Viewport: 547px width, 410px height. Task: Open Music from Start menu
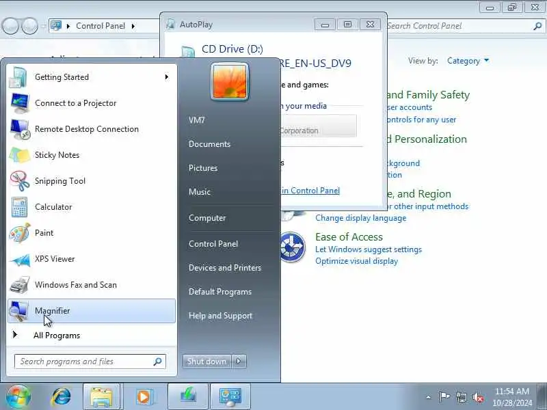click(200, 192)
